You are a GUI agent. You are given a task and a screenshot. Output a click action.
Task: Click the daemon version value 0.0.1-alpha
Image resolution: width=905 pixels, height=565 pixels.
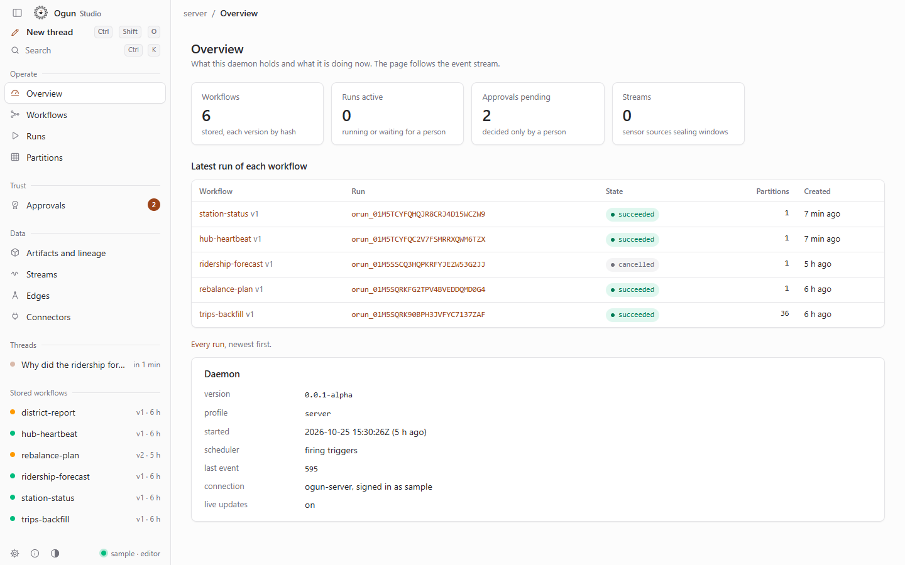(329, 395)
